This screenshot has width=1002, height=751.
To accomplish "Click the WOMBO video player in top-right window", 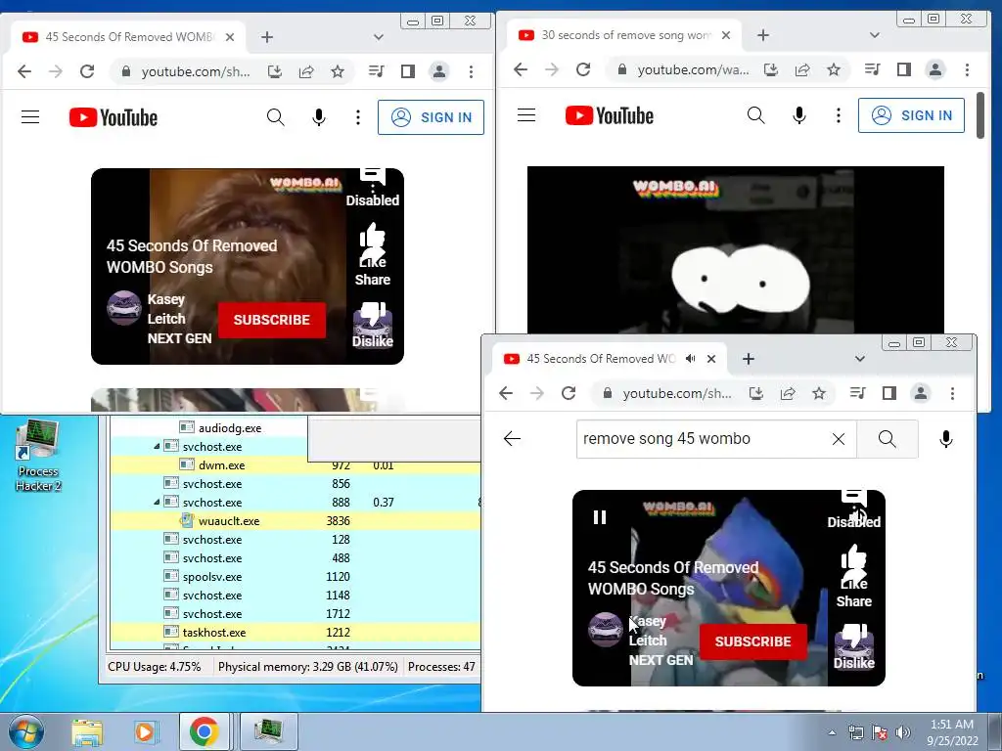I will coord(736,249).
